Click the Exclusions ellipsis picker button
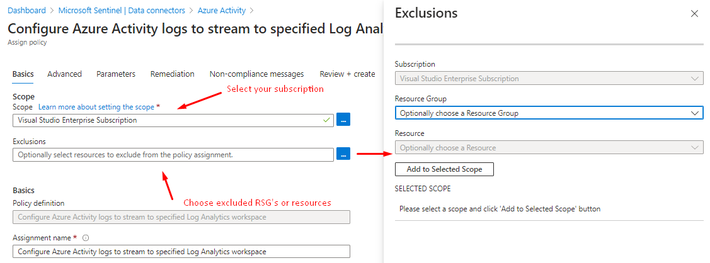 click(343, 154)
